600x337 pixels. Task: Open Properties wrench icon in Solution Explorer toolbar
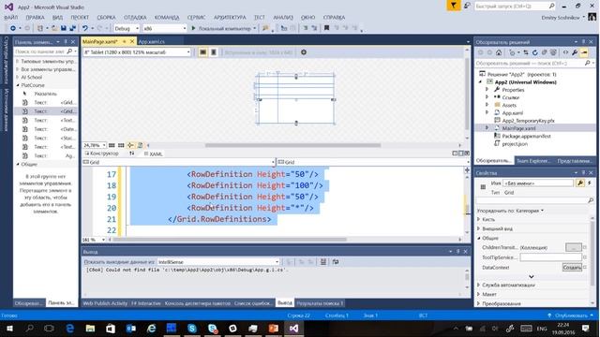click(575, 52)
